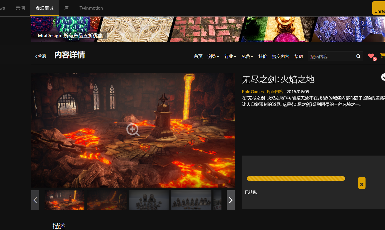Viewport: 385px width, 230px height.
Task: Switch to the 示例 tab
Action: click(x=20, y=8)
